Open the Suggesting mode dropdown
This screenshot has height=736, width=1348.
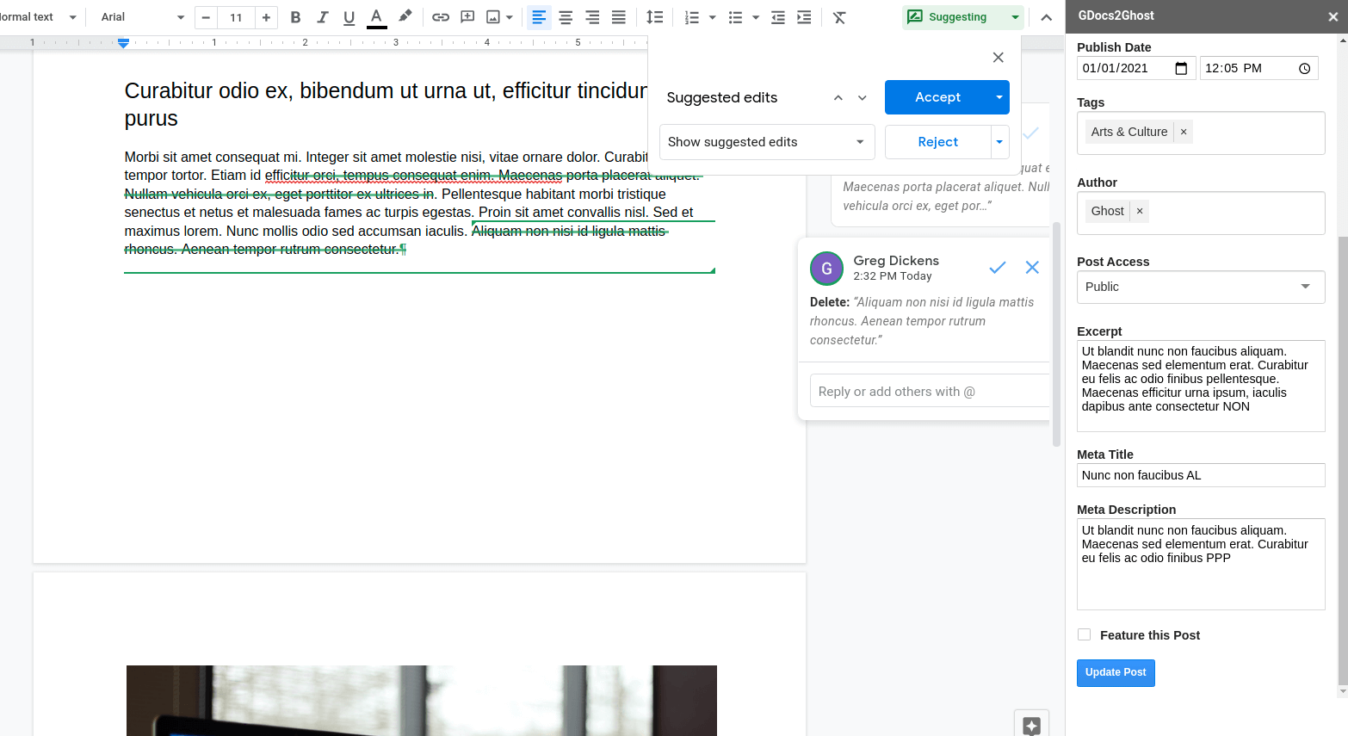(x=1015, y=17)
